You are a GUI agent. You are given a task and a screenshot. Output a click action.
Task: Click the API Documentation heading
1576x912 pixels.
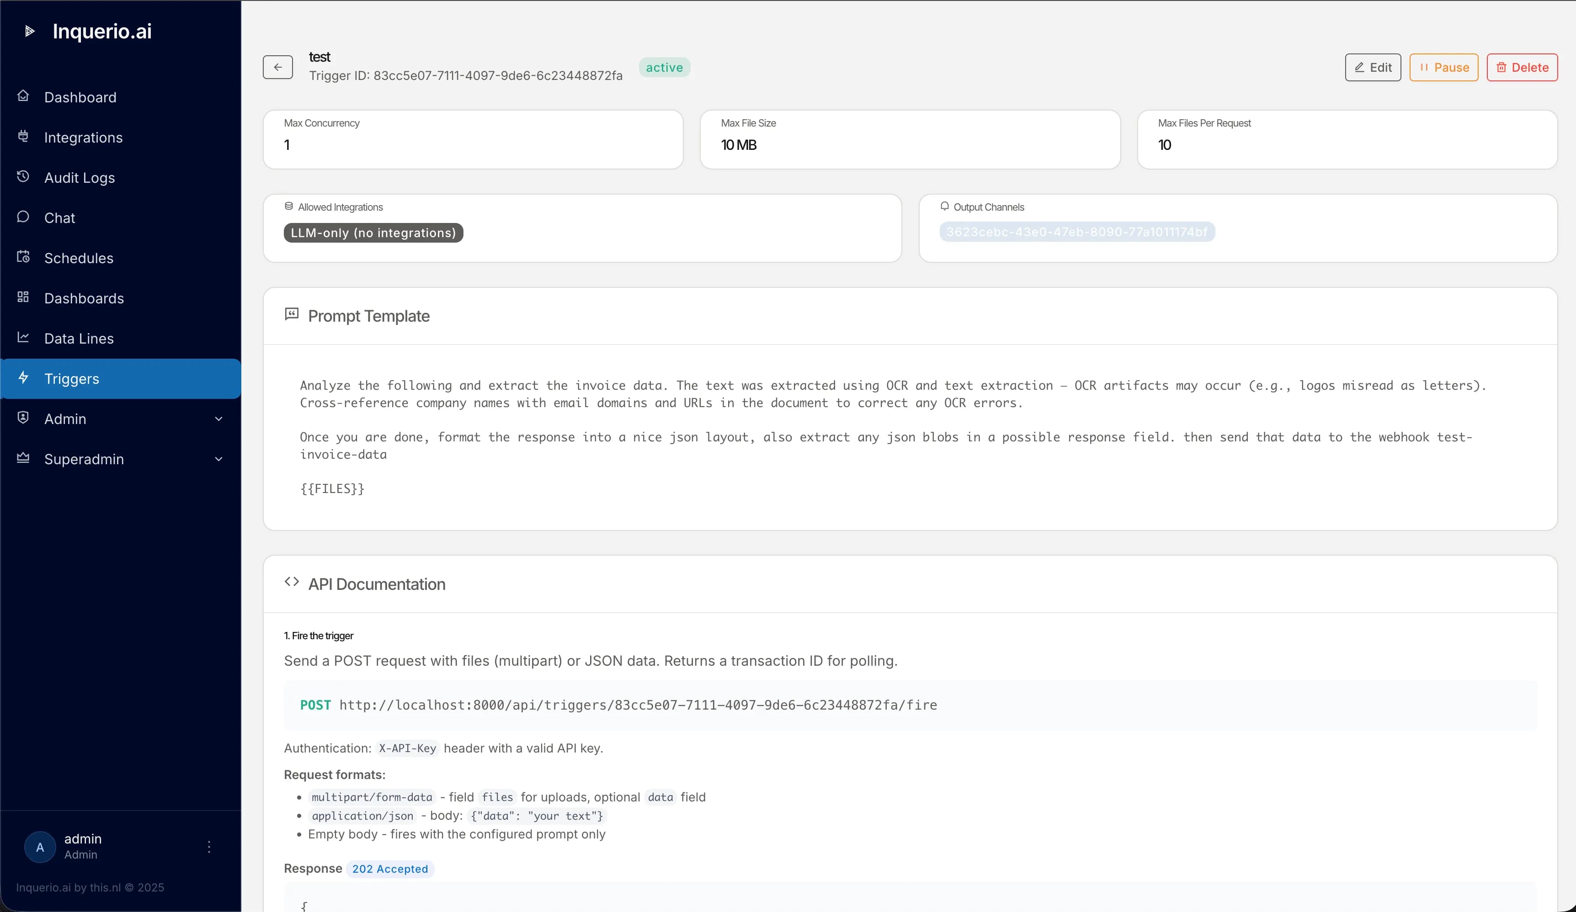[x=377, y=584]
